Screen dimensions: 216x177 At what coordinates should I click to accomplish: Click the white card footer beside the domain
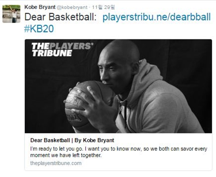146,163
